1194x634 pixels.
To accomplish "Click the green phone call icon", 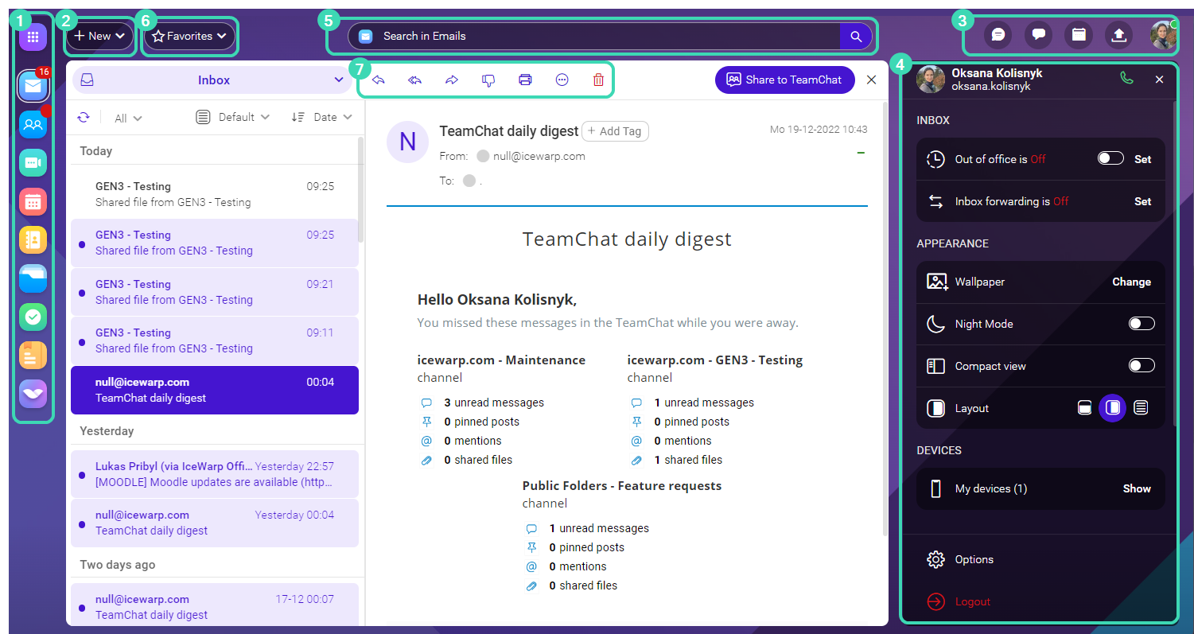I will coord(1126,78).
